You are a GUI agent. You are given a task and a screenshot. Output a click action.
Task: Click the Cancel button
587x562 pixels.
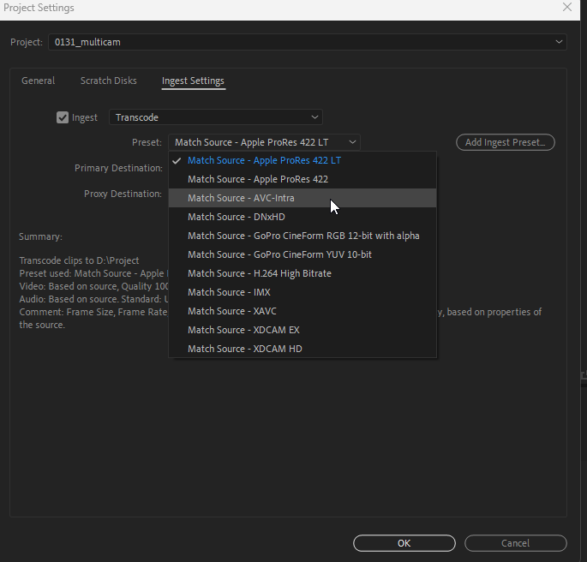tap(516, 543)
